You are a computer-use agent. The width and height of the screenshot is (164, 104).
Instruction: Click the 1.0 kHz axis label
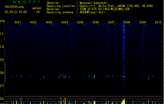2,47
